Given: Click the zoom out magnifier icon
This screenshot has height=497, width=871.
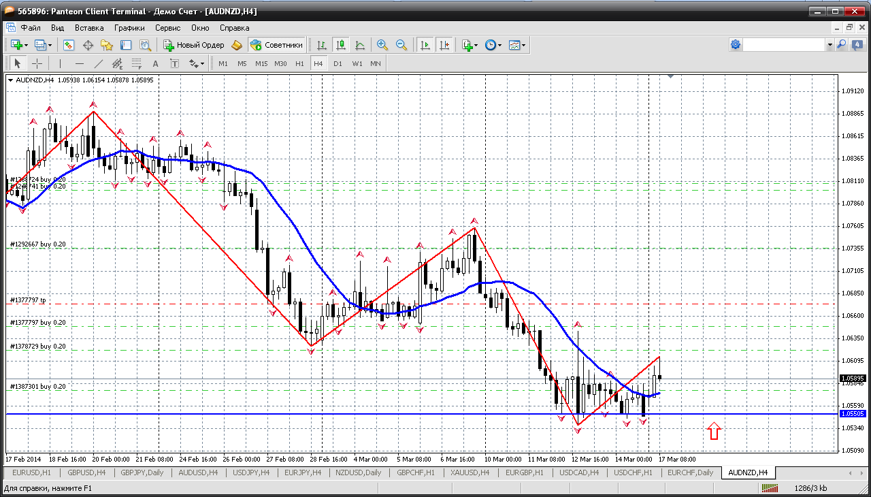Looking at the screenshot, I should click(x=401, y=45).
